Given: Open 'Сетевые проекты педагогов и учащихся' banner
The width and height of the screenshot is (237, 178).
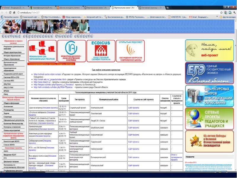Looking at the screenshot, I should (x=209, y=119).
